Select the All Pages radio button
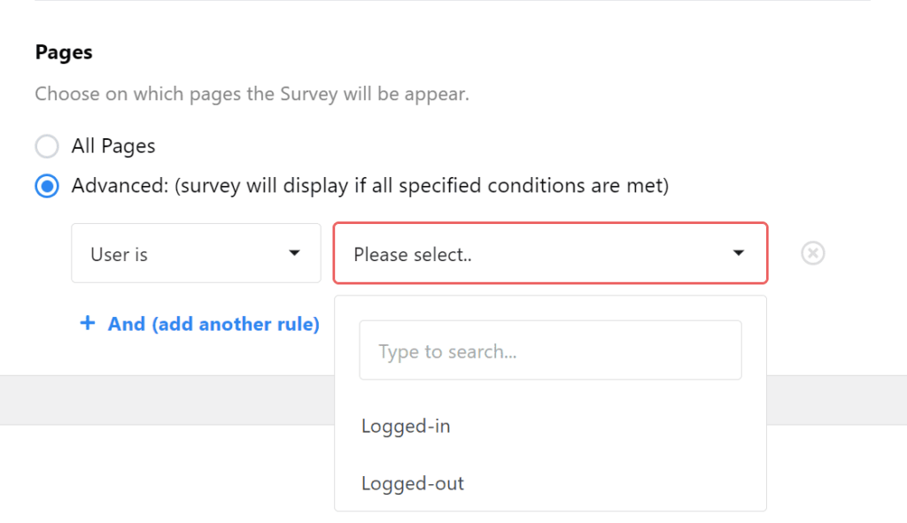This screenshot has height=523, width=907. tap(46, 146)
